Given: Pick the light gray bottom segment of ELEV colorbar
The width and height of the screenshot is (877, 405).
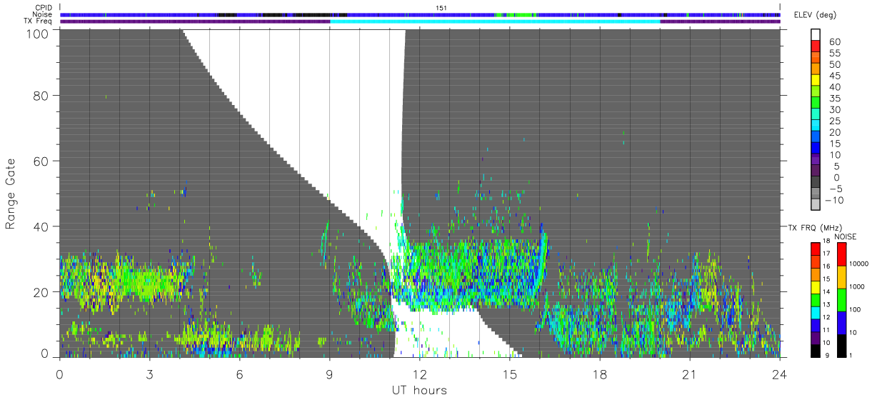Looking at the screenshot, I should tap(816, 206).
